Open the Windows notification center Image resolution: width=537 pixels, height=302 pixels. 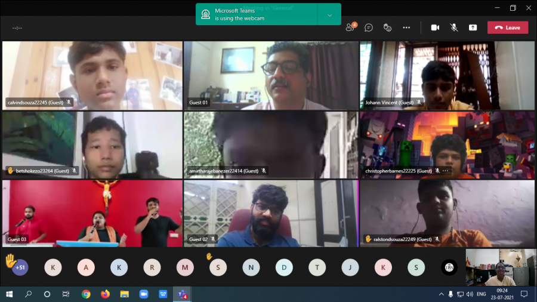(524, 294)
